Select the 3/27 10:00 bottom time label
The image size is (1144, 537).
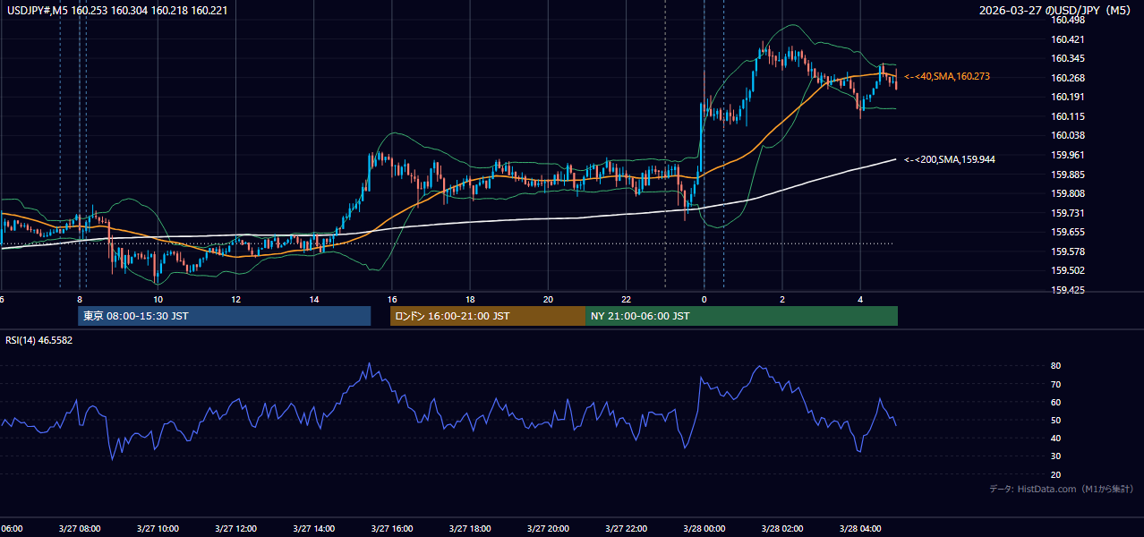pyautogui.click(x=158, y=528)
